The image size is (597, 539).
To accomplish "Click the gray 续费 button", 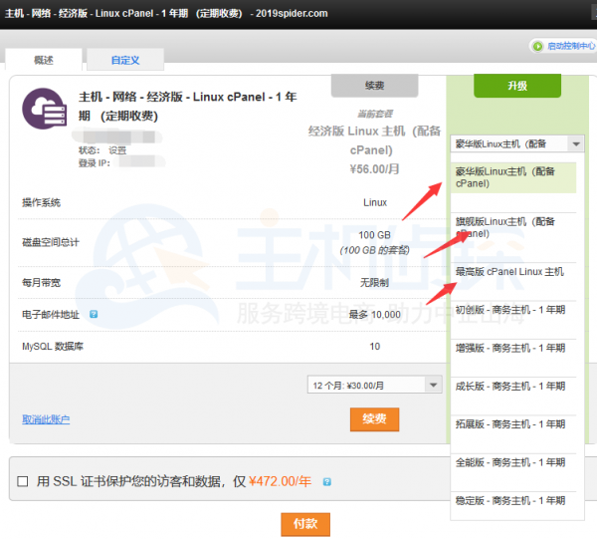I will click(x=374, y=86).
